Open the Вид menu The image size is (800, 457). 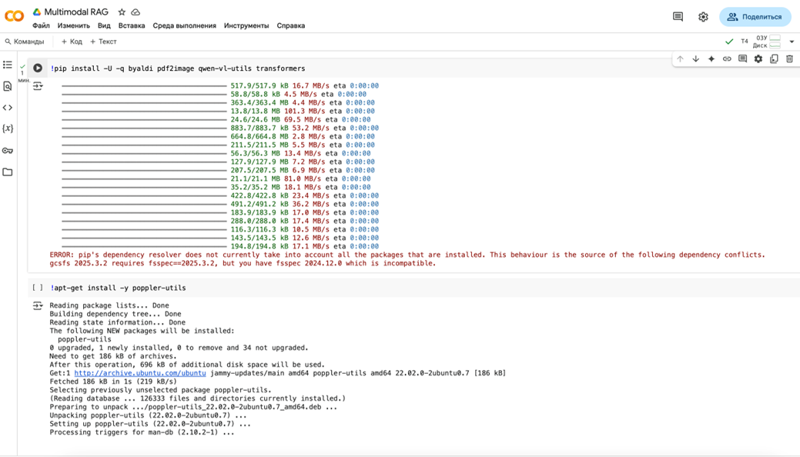coord(104,25)
